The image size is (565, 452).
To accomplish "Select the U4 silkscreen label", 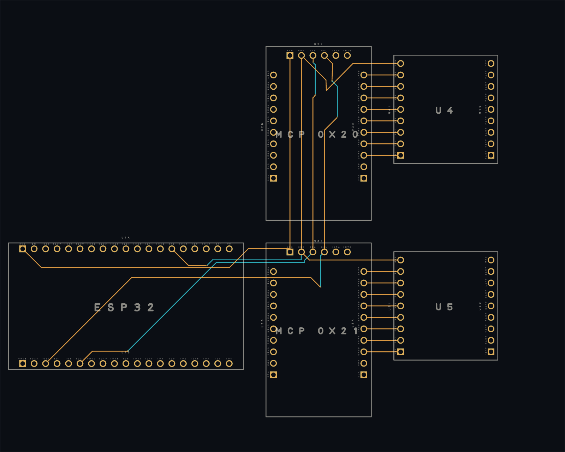I will pos(444,111).
